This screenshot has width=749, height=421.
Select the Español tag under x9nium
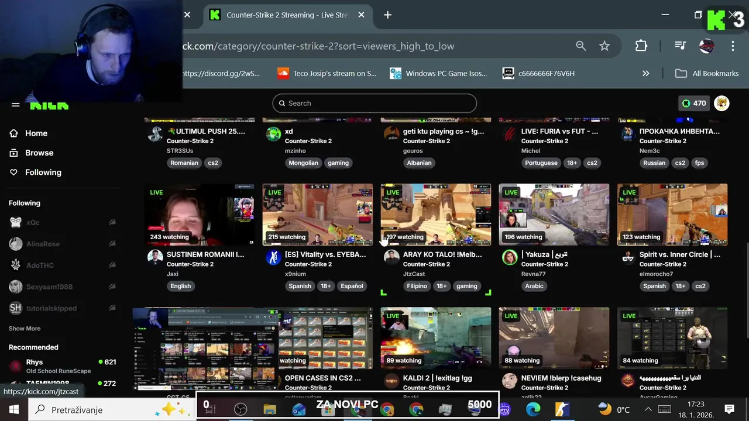click(x=352, y=286)
